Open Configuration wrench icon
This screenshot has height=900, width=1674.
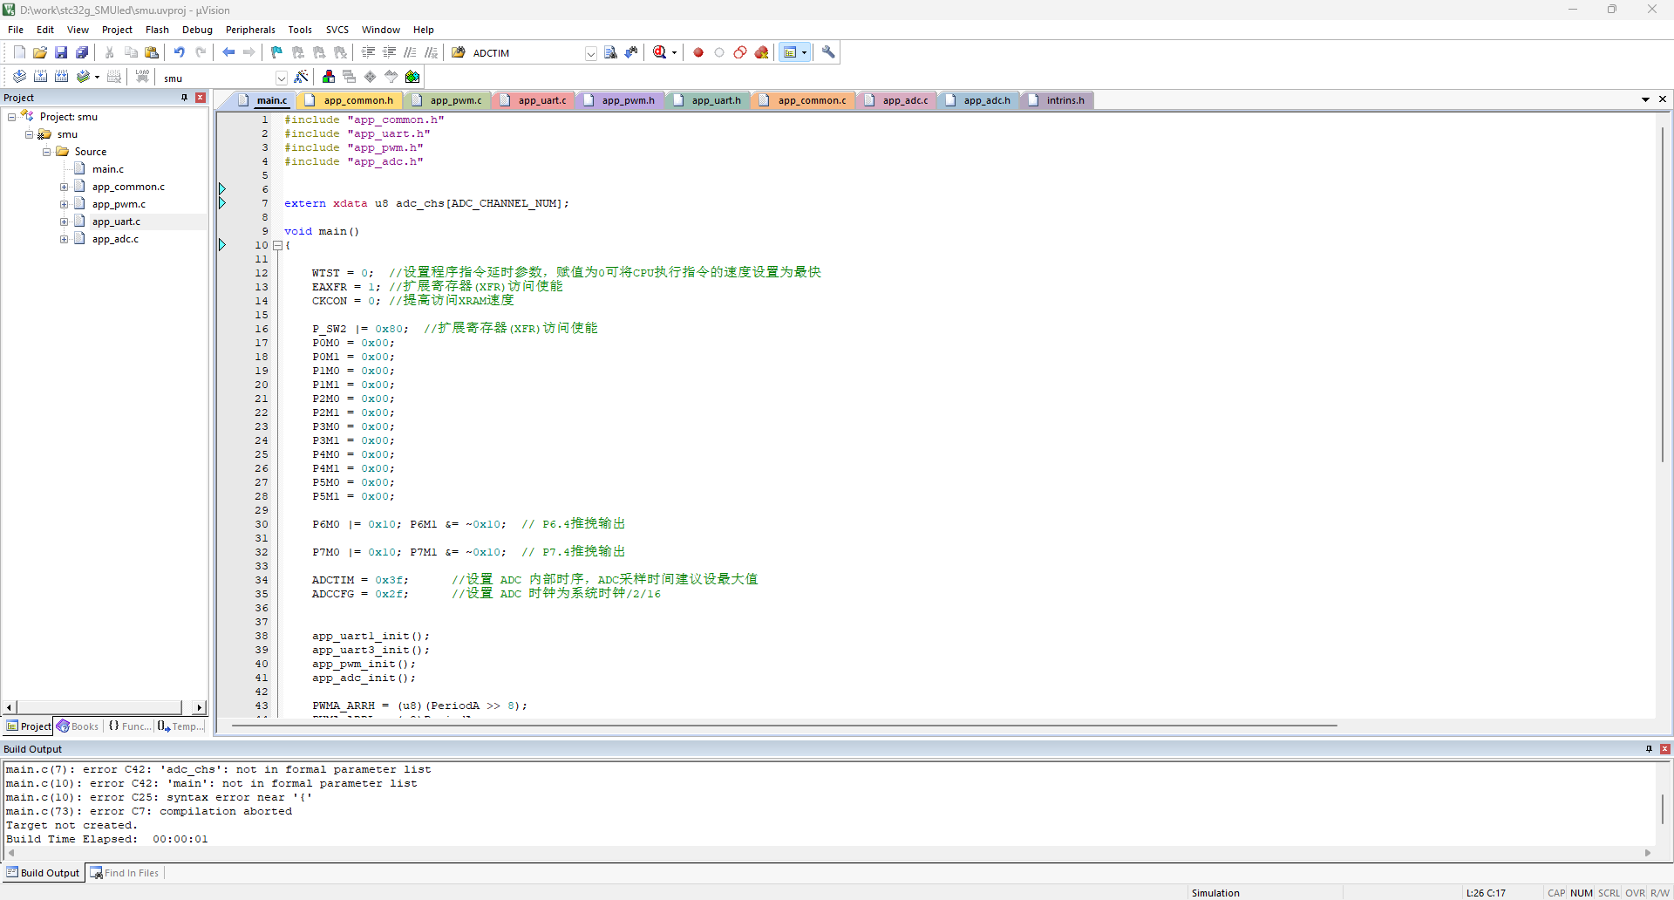(829, 52)
